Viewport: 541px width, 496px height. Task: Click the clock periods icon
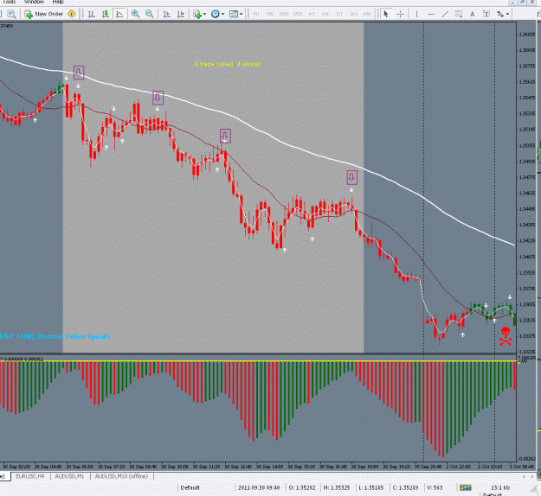216,14
